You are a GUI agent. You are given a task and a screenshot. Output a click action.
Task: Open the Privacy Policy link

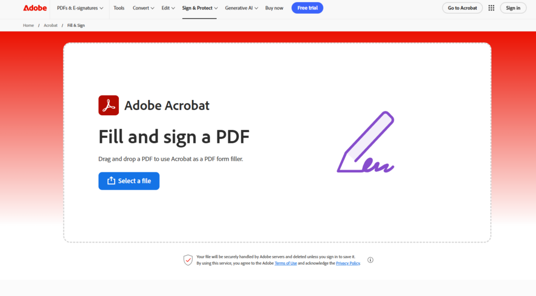(348, 263)
